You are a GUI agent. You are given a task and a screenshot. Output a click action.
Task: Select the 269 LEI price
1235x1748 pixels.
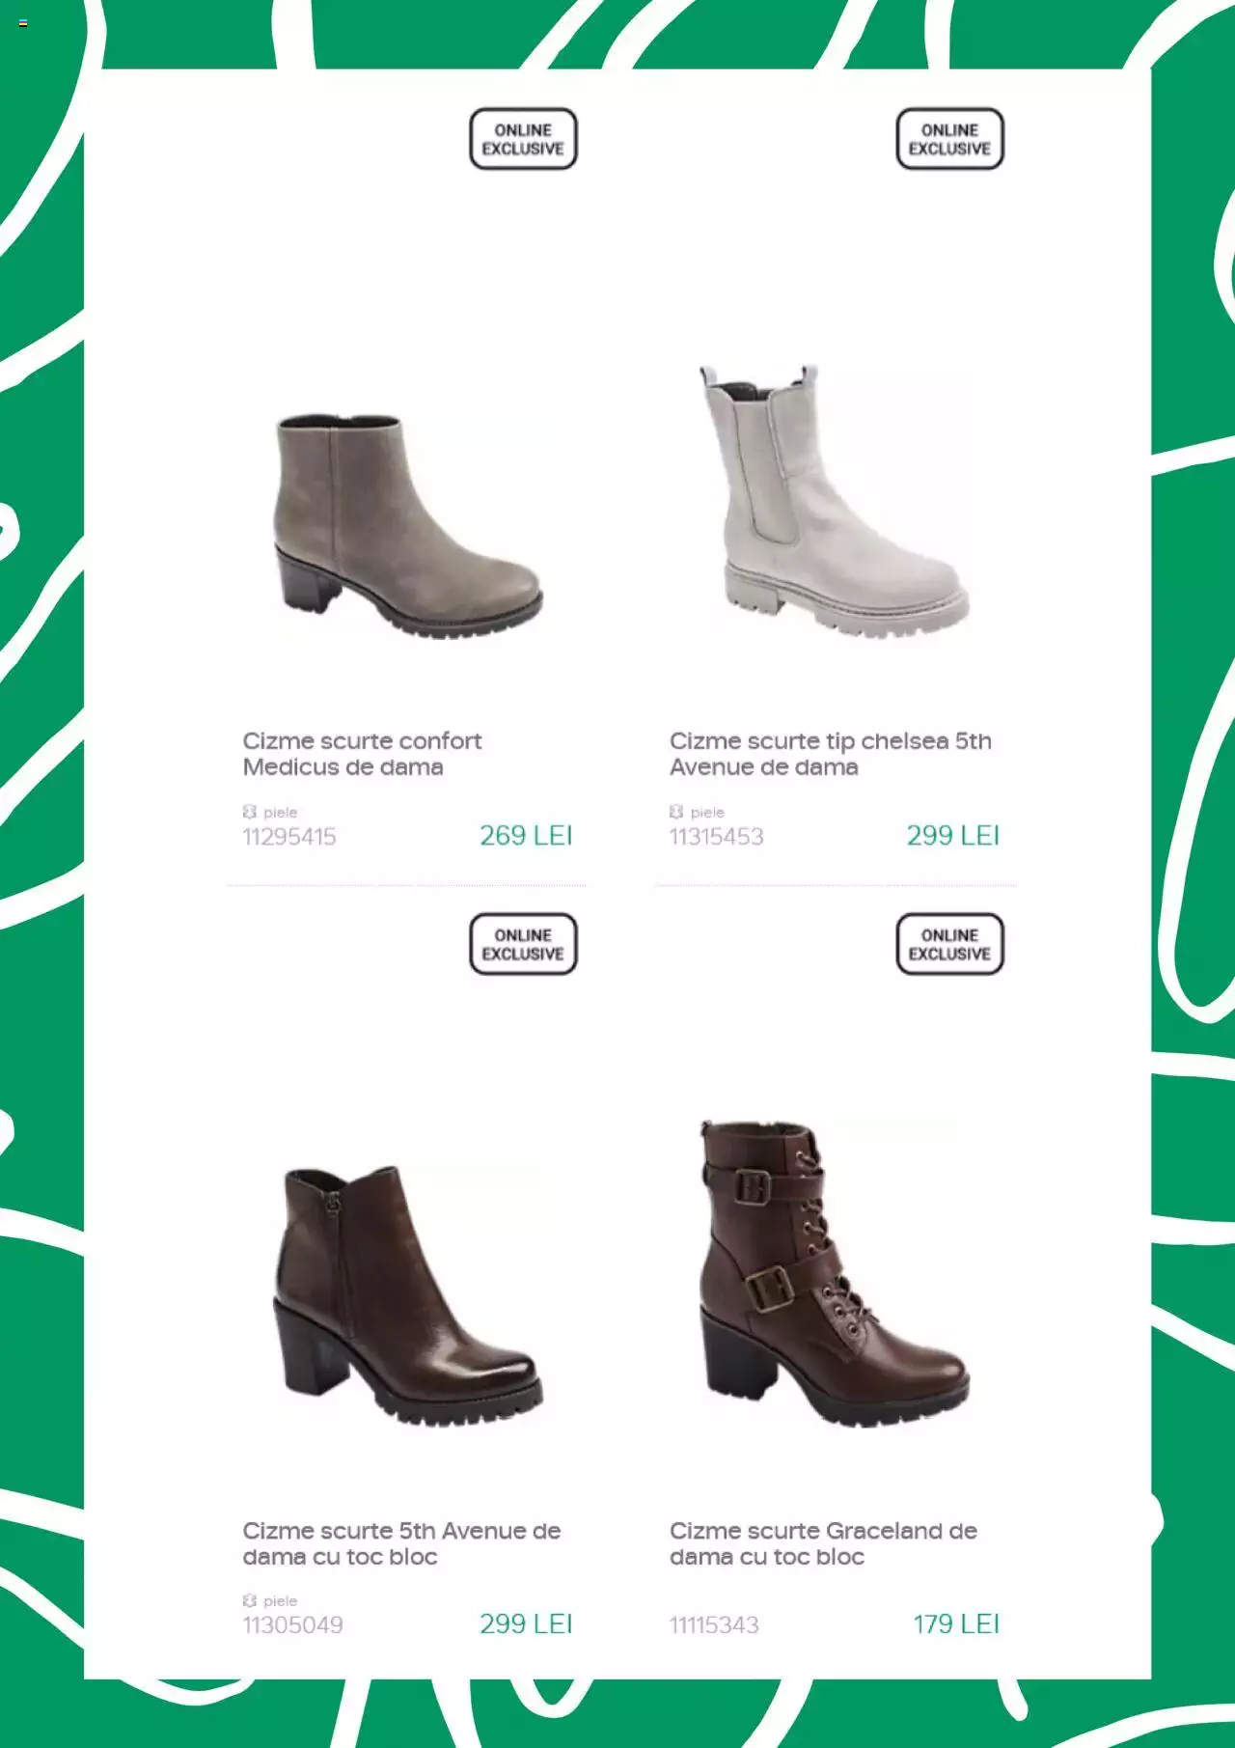click(526, 836)
